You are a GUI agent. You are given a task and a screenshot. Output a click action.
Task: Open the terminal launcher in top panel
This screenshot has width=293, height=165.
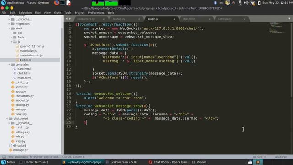point(63,3)
